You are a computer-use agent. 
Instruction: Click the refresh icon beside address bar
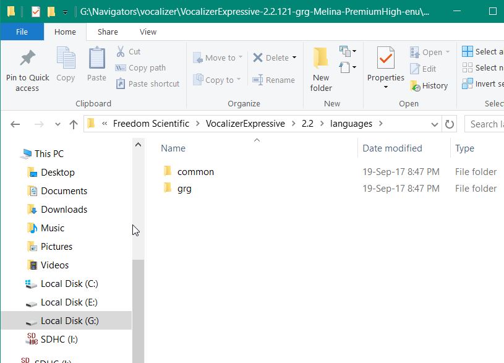coord(450,124)
